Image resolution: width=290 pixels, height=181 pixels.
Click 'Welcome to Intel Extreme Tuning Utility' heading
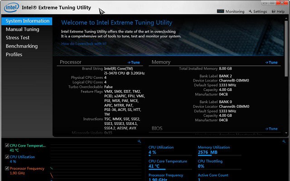coord(116,23)
